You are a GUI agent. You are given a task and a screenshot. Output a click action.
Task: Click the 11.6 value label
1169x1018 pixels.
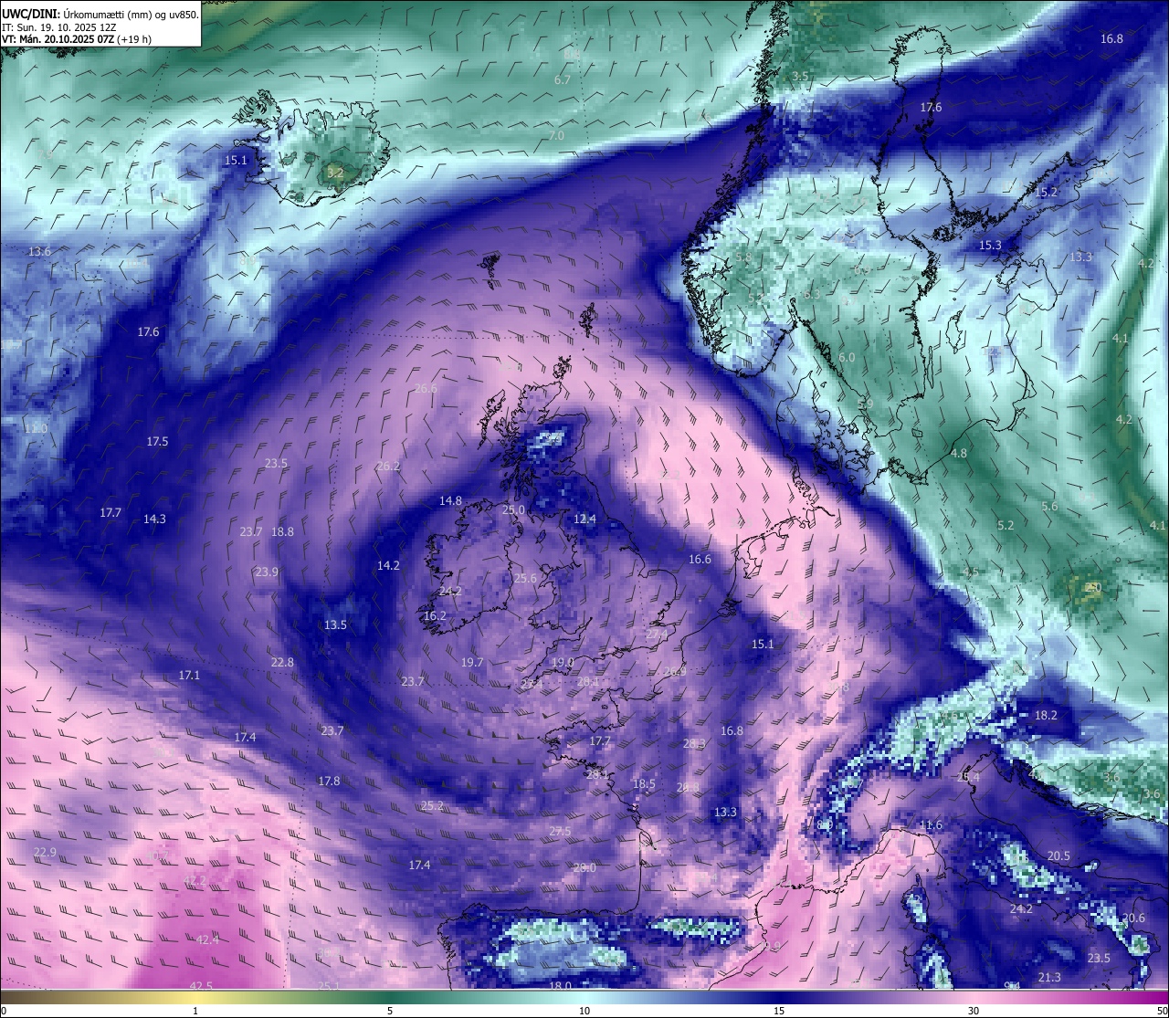coord(931,825)
